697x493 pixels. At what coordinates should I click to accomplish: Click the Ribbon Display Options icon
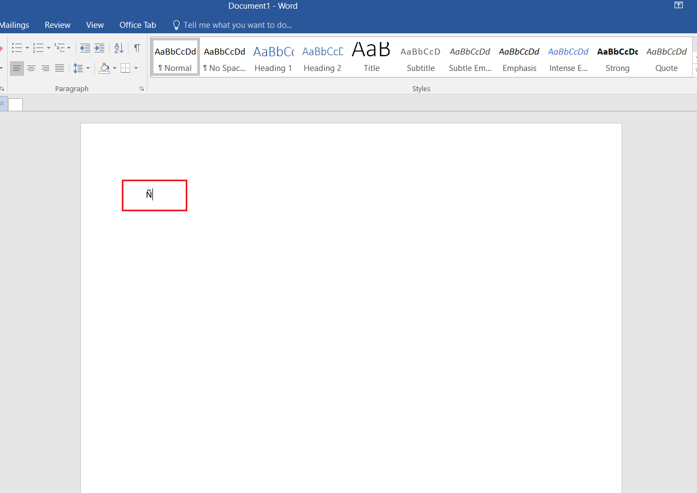click(678, 5)
